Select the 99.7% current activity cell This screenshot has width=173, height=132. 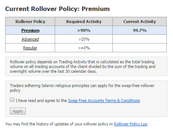coord(139,30)
